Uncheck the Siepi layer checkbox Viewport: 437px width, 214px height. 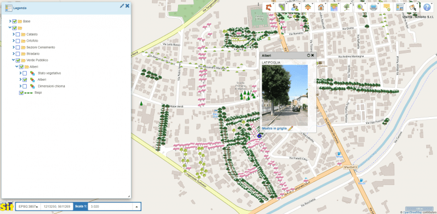click(21, 93)
